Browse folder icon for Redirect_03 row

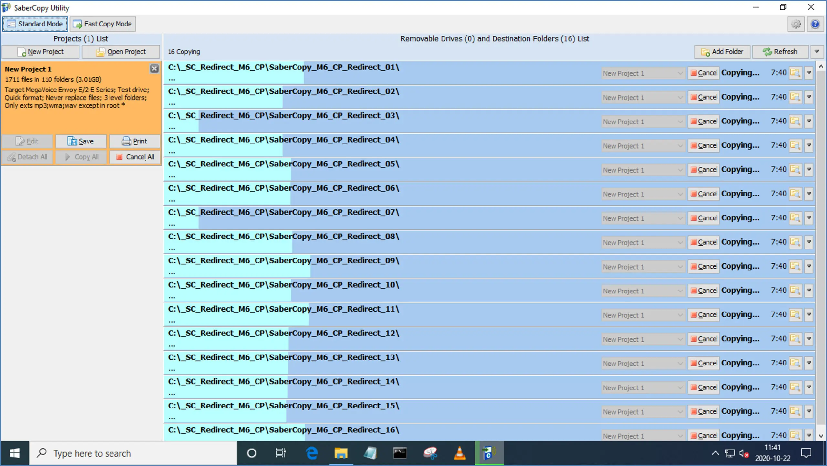(x=796, y=121)
